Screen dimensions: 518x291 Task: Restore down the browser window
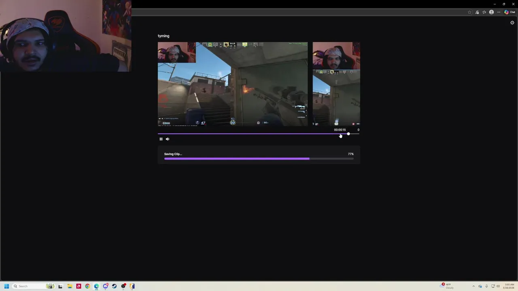(x=504, y=4)
